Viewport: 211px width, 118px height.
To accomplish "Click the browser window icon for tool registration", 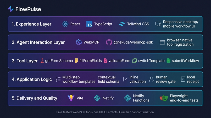I will click(x=162, y=42).
